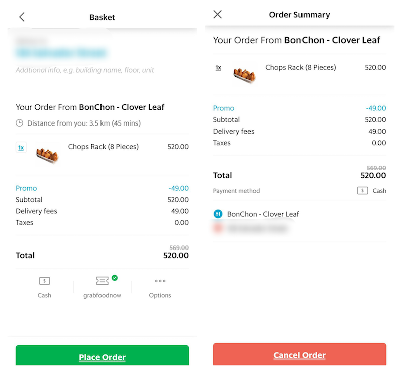
Task: Tap the restaurant fork icon by BonChon
Action: click(218, 214)
